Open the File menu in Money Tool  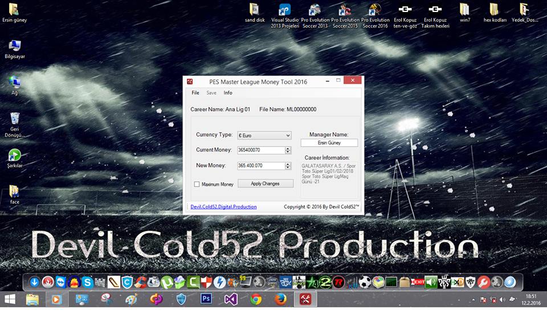pyautogui.click(x=195, y=93)
